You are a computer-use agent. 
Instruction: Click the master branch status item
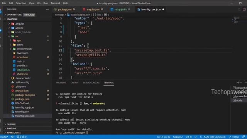coord(4,137)
